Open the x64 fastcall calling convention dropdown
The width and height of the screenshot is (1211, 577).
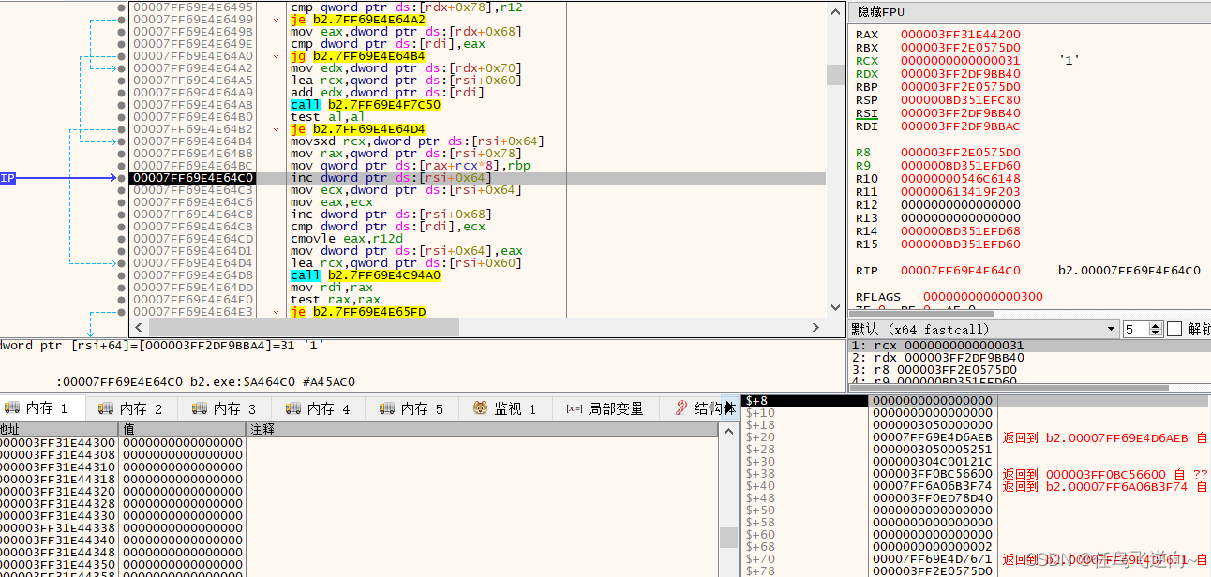coord(985,329)
